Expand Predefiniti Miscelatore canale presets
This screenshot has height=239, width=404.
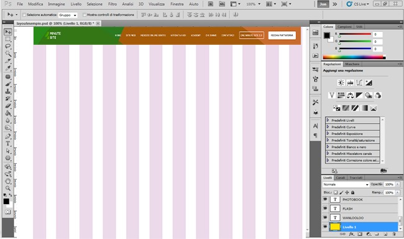pos(328,153)
